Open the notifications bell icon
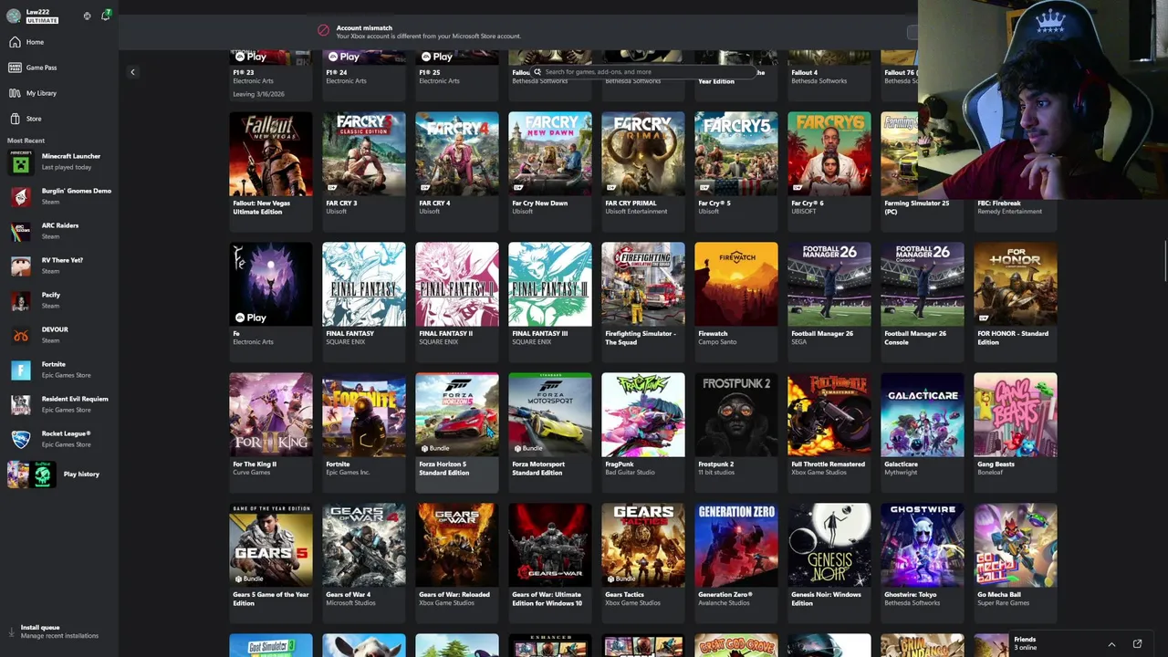 pyautogui.click(x=105, y=16)
